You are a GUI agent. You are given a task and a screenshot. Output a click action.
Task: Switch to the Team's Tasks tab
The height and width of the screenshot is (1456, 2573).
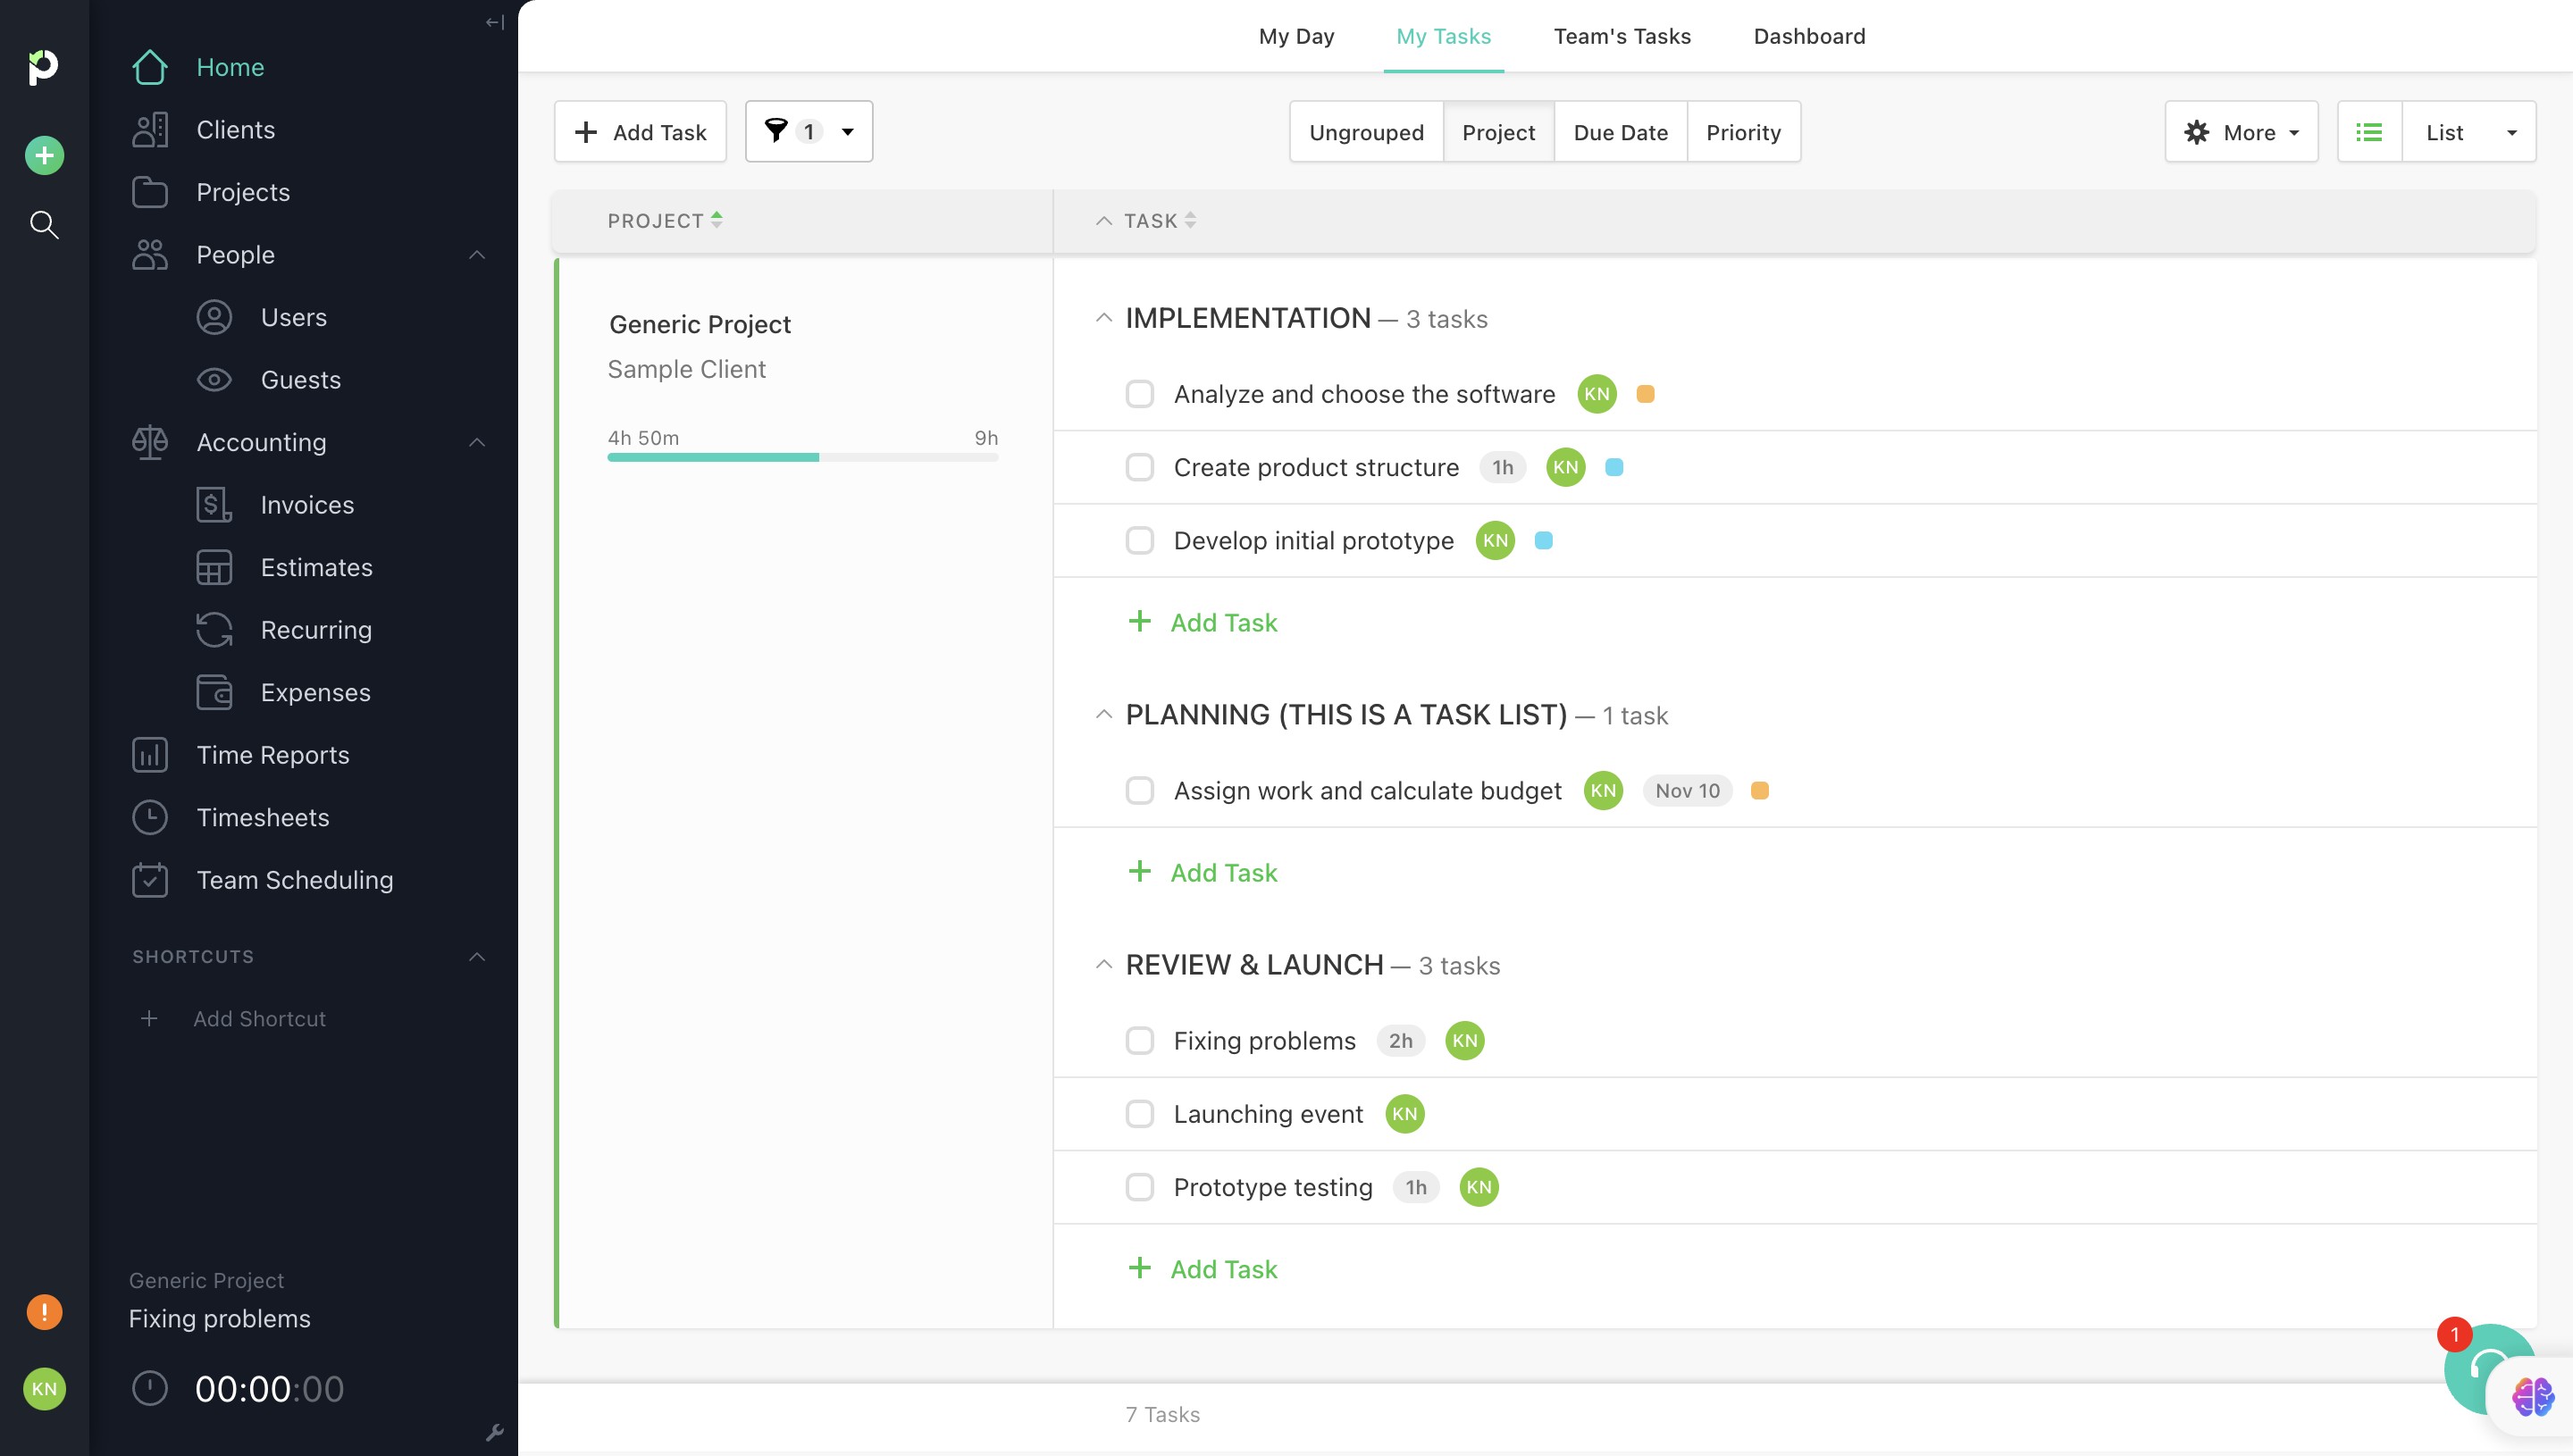(1621, 36)
